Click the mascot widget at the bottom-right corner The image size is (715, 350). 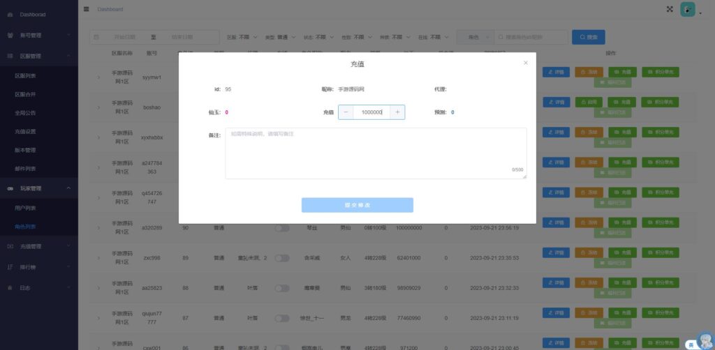[x=706, y=340]
